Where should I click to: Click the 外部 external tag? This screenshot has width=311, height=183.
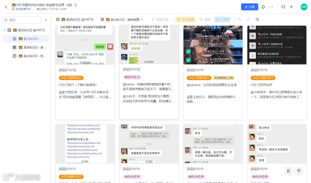pos(69,5)
